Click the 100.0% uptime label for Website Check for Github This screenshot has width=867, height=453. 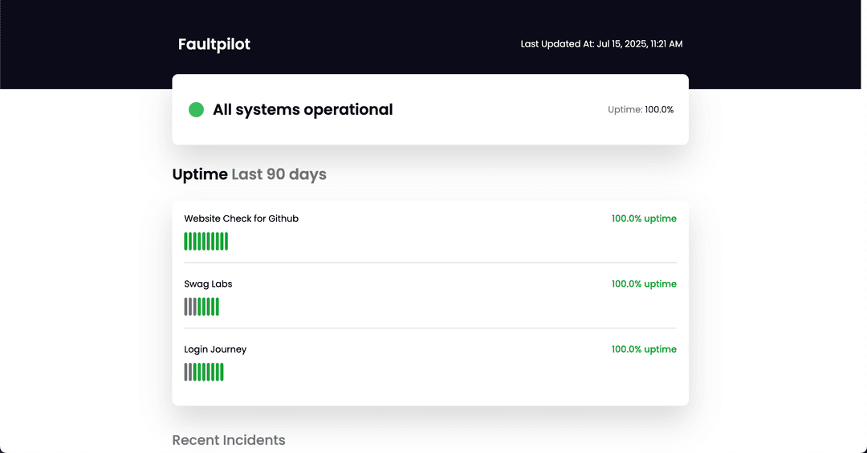point(644,218)
